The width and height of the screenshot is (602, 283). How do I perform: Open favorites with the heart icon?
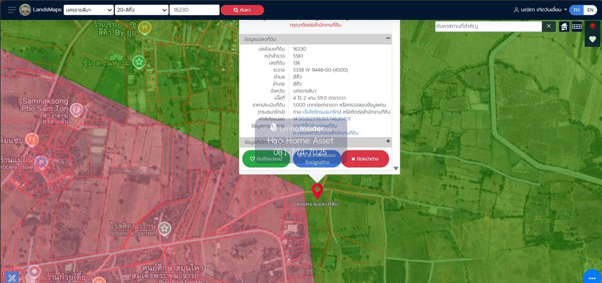592,39
